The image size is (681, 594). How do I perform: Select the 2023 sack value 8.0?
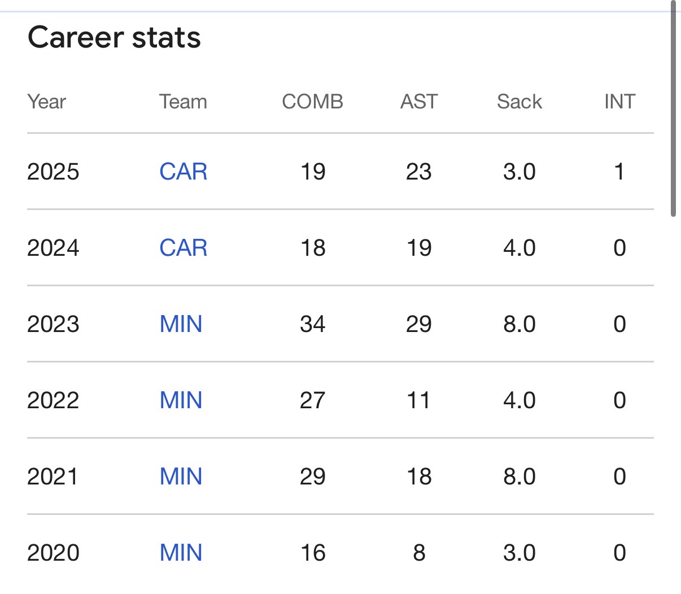[519, 324]
